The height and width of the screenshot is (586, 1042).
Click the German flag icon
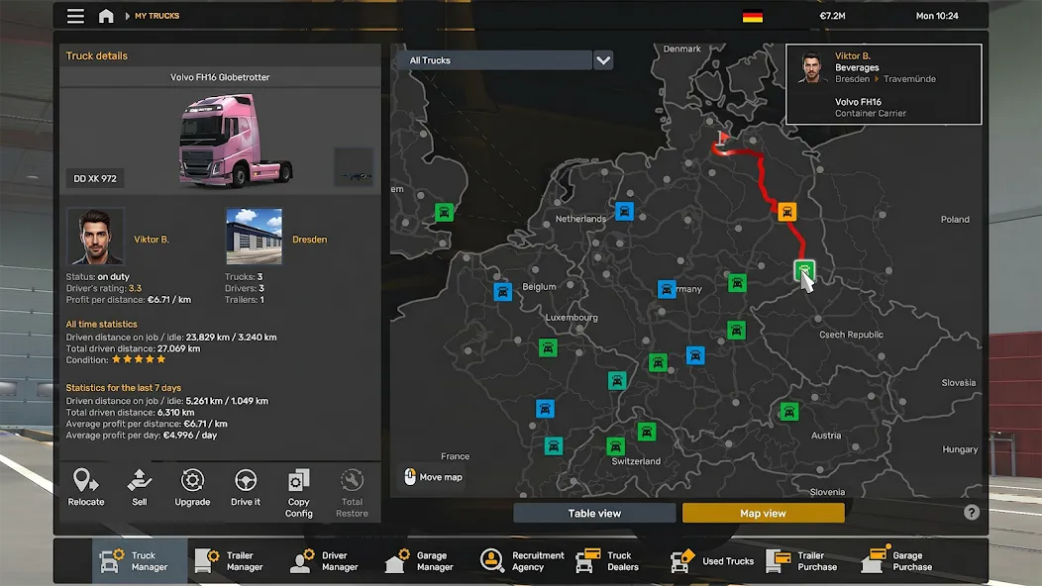[x=752, y=17]
